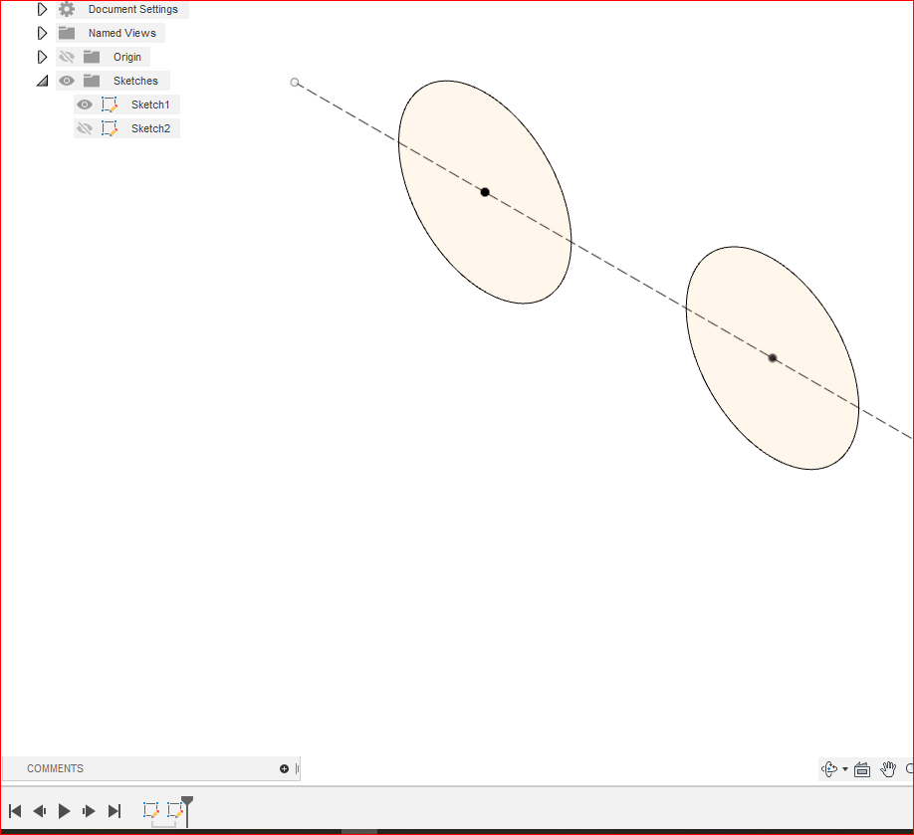Image resolution: width=914 pixels, height=835 pixels.
Task: Select Sketch1 in the browser tree
Action: (150, 104)
